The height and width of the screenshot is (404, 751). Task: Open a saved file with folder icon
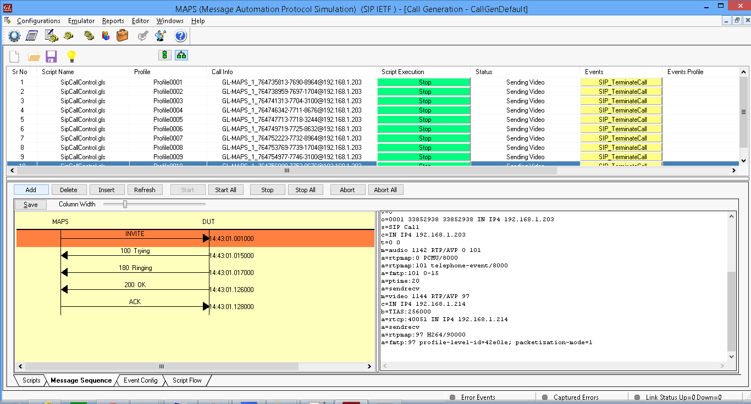click(34, 57)
